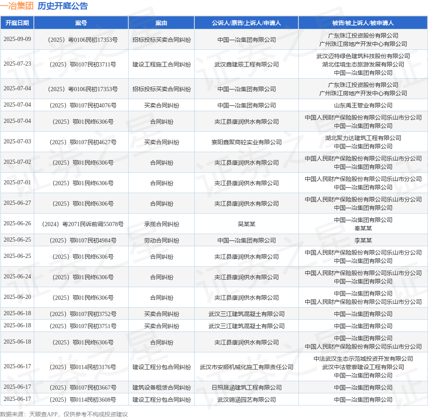Screen dimensions: 428x418
Task: Click the date 2025-07-23
Action: (x=17, y=64)
